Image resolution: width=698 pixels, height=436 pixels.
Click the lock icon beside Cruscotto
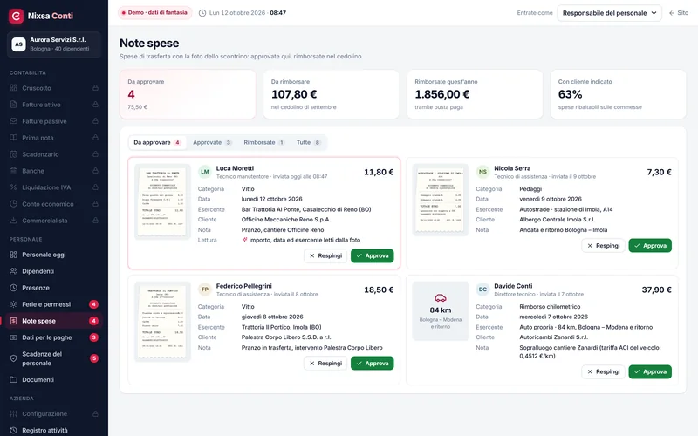coord(95,88)
